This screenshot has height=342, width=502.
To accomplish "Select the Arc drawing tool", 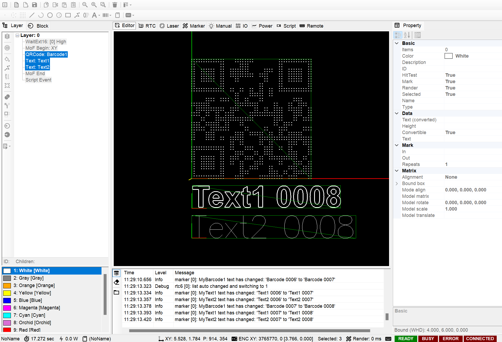I will (x=41, y=15).
